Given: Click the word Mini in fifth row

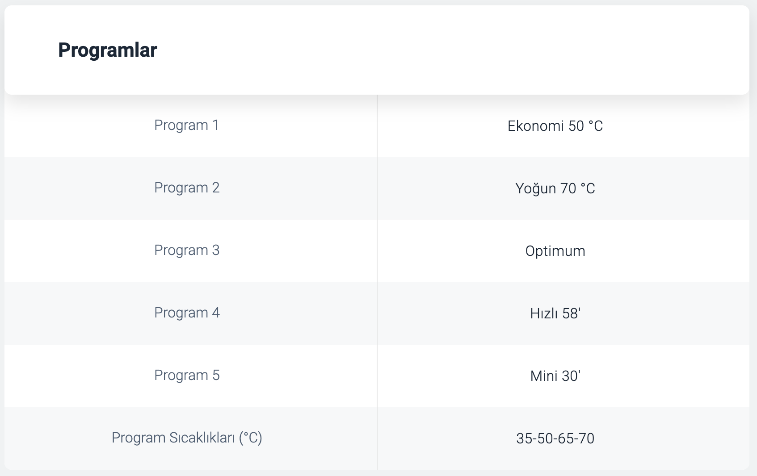Looking at the screenshot, I should coord(543,376).
